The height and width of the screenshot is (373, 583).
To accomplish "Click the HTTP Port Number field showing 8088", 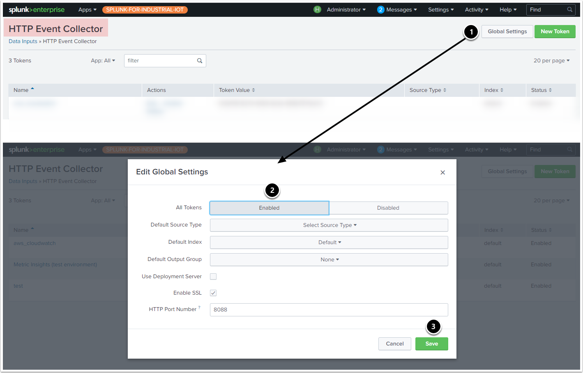I will (329, 310).
